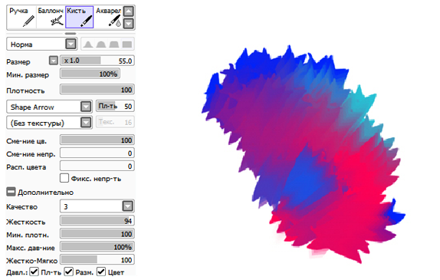
Task: Select the Ручка pen tool
Action: point(21,18)
